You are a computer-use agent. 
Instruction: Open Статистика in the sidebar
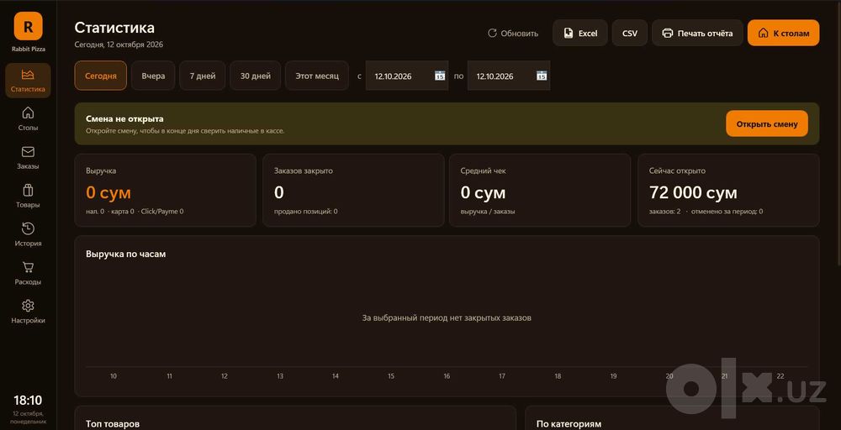point(28,81)
